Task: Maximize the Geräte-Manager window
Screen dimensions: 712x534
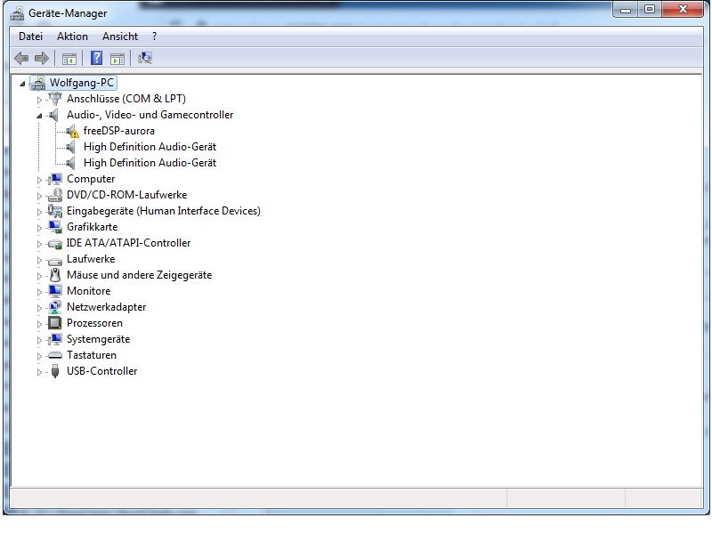Action: click(650, 9)
